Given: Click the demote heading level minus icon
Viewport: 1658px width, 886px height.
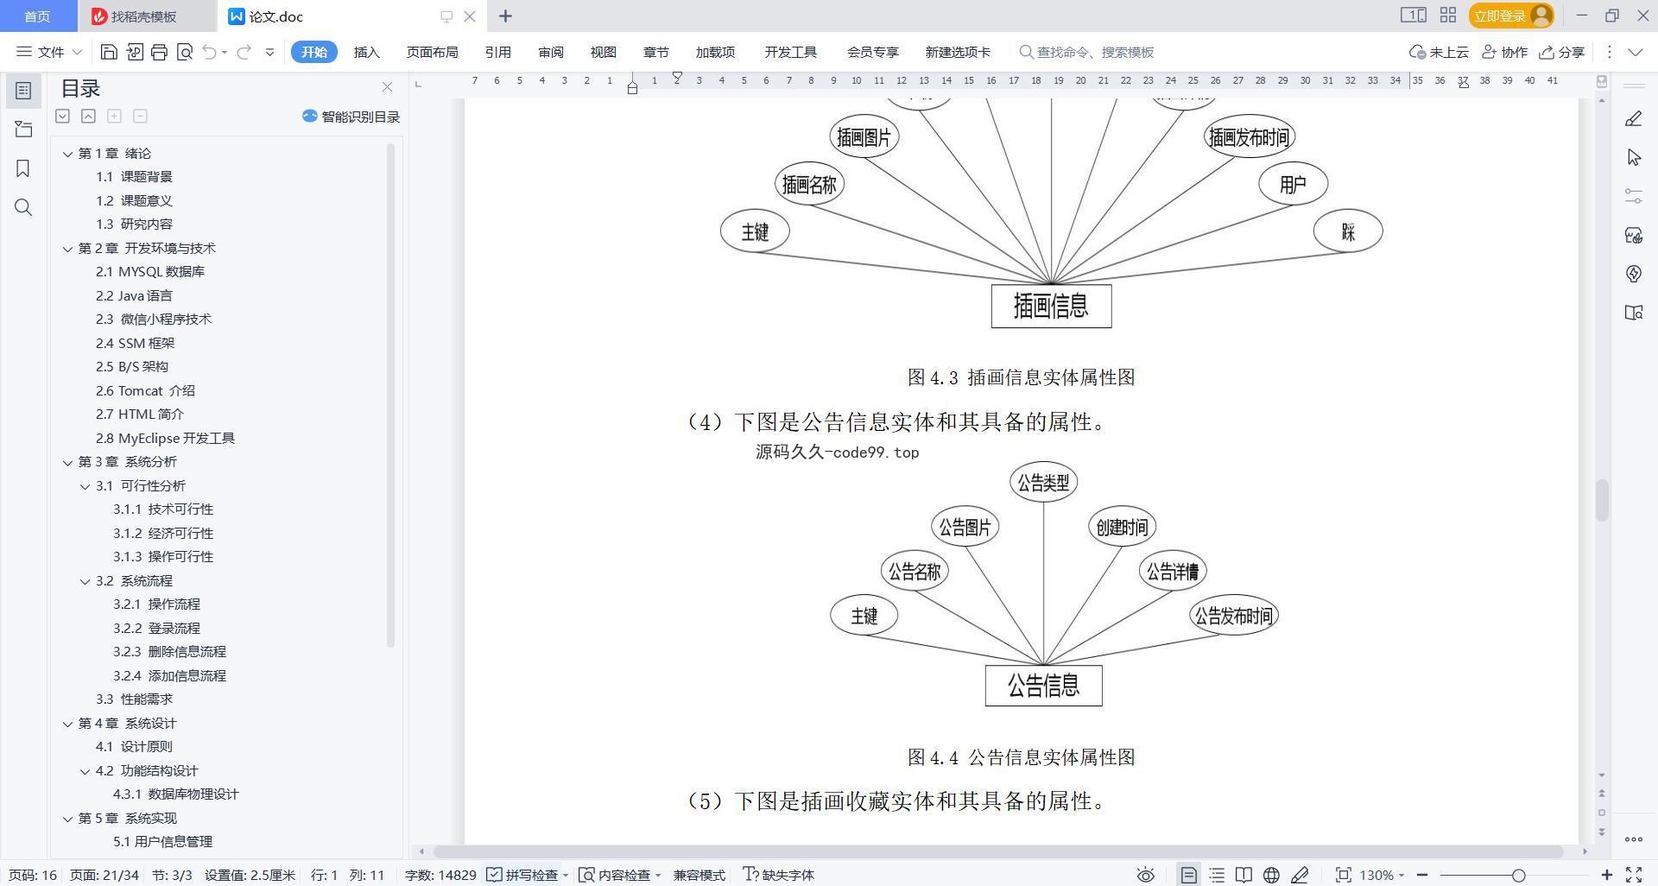Looking at the screenshot, I should [x=140, y=116].
